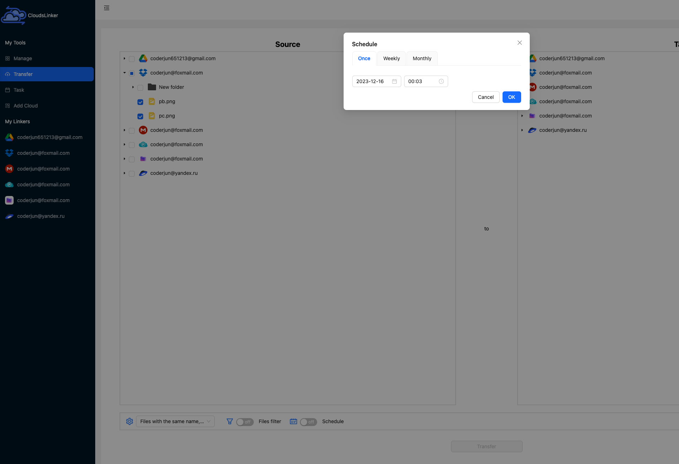Screen dimensions: 679x464
Task: Open Task in sidebar
Action: click(47, 90)
